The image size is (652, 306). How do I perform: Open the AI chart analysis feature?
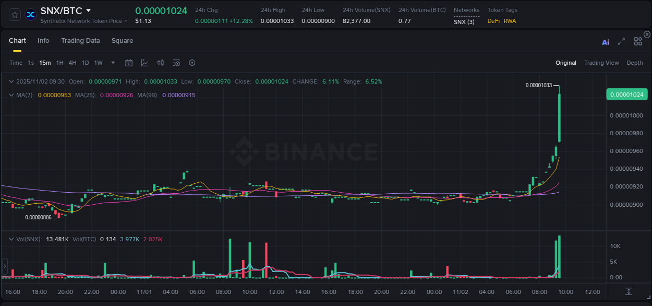(606, 42)
